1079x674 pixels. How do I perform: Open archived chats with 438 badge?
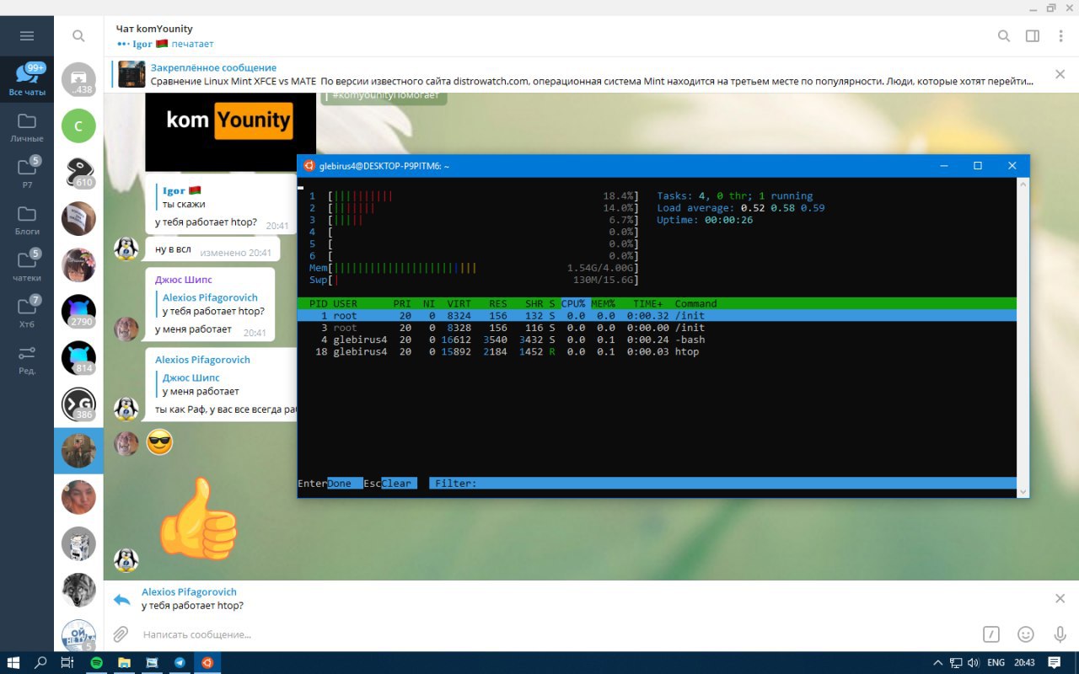coord(78,80)
